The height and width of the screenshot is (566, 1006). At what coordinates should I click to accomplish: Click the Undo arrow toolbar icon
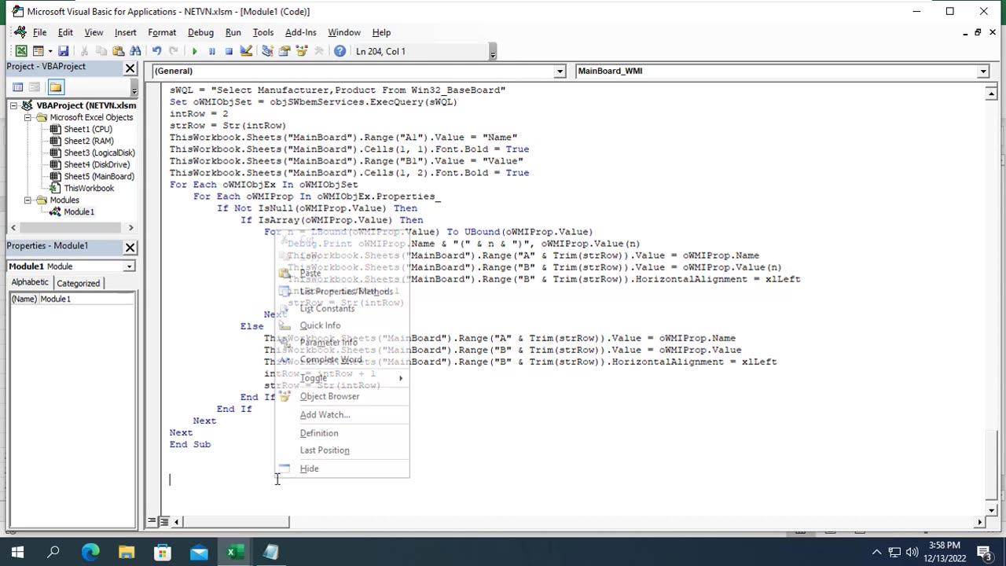[156, 51]
